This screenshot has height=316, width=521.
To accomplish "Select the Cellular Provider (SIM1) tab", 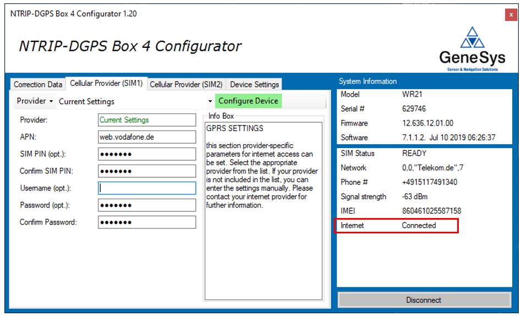I will point(106,83).
